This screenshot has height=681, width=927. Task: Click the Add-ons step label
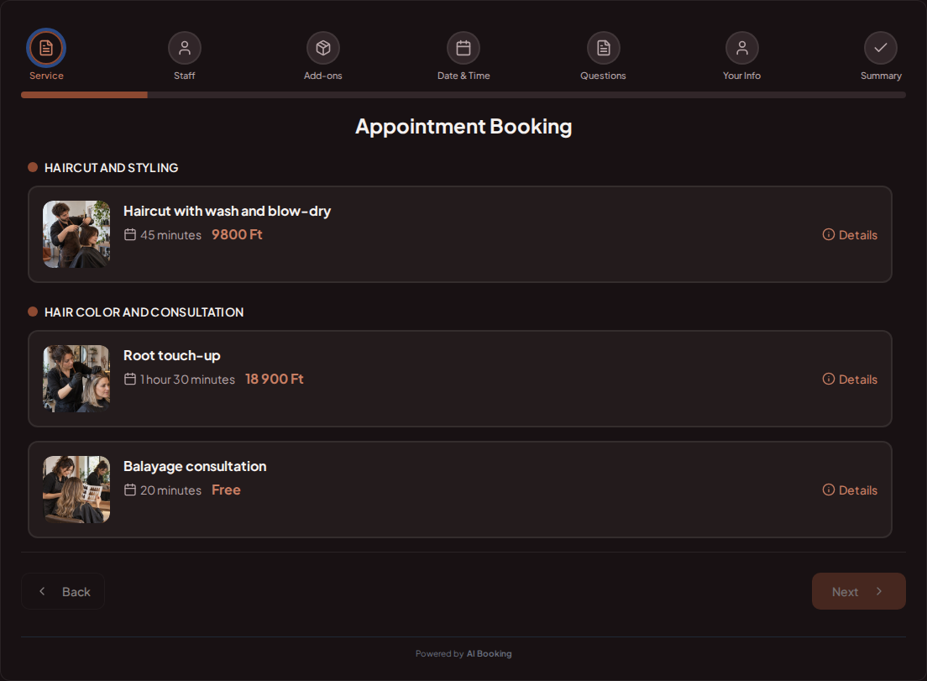[x=322, y=76]
